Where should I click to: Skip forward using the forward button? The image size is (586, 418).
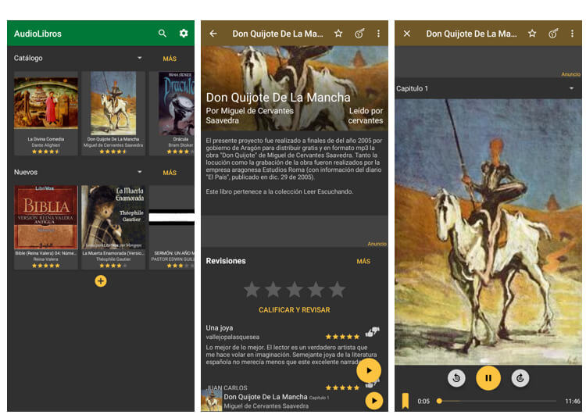520,378
